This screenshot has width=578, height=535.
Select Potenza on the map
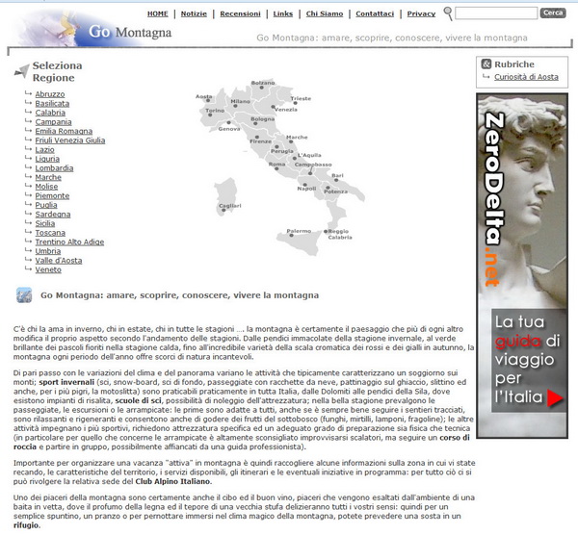335,191
